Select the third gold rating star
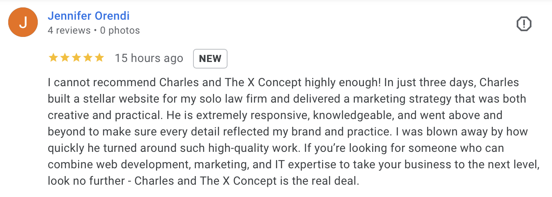This screenshot has width=552, height=197. 76,58
